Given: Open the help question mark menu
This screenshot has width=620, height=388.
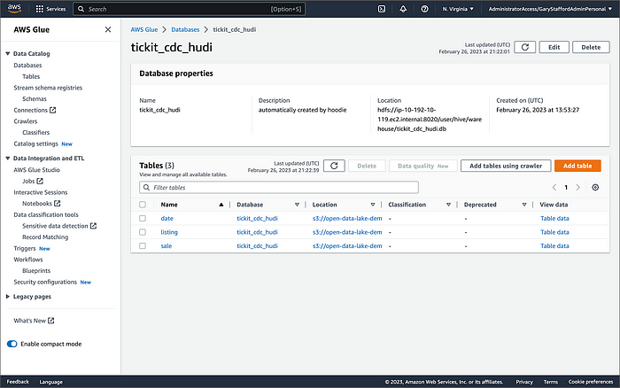Looking at the screenshot, I should pyautogui.click(x=424, y=9).
